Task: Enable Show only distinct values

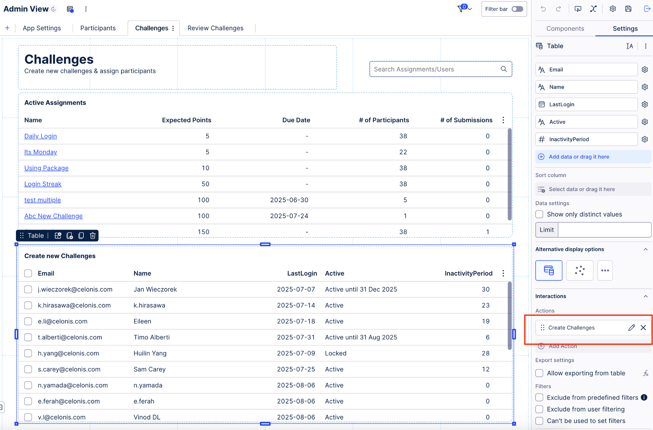Action: pyautogui.click(x=539, y=214)
